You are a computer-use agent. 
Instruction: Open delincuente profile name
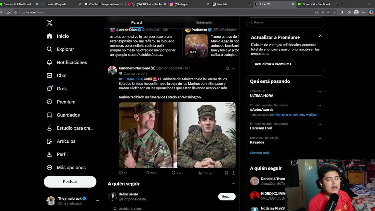128,194
